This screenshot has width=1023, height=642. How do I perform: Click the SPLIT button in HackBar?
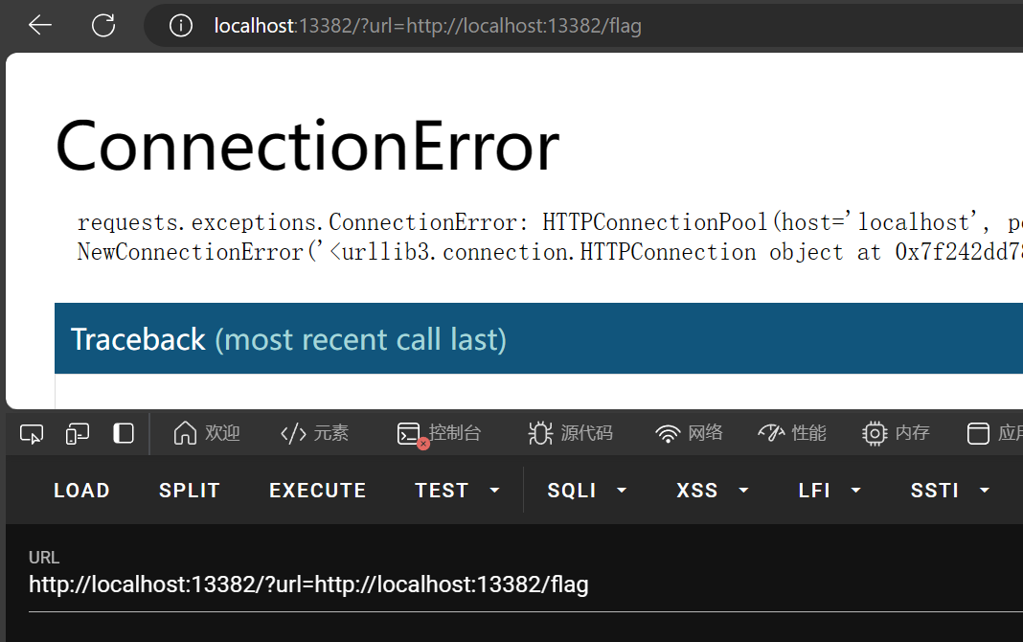click(x=190, y=490)
